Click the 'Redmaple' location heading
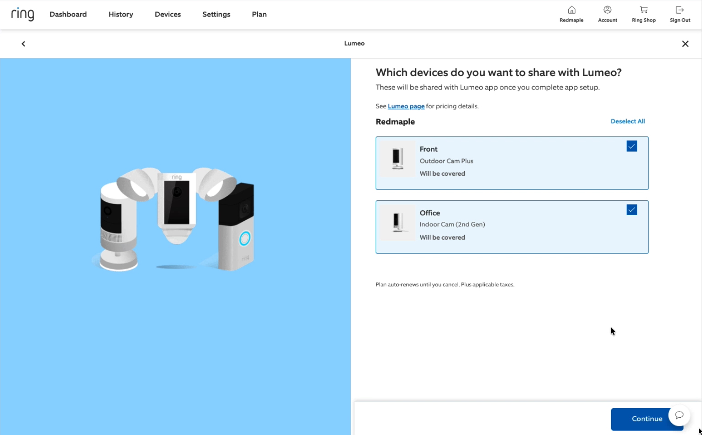The height and width of the screenshot is (435, 702). point(395,122)
